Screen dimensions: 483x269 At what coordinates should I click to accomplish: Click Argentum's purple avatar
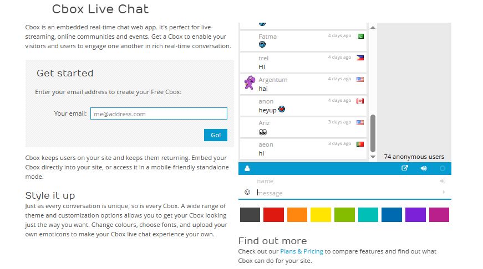pyautogui.click(x=249, y=84)
